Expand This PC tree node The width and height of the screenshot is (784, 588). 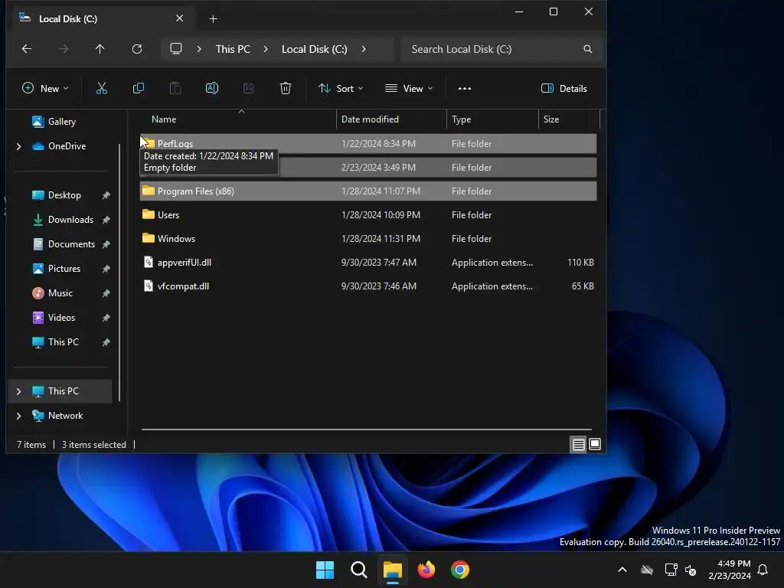[x=19, y=391]
